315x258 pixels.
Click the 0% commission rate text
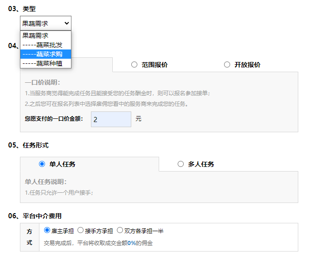coord(132,243)
